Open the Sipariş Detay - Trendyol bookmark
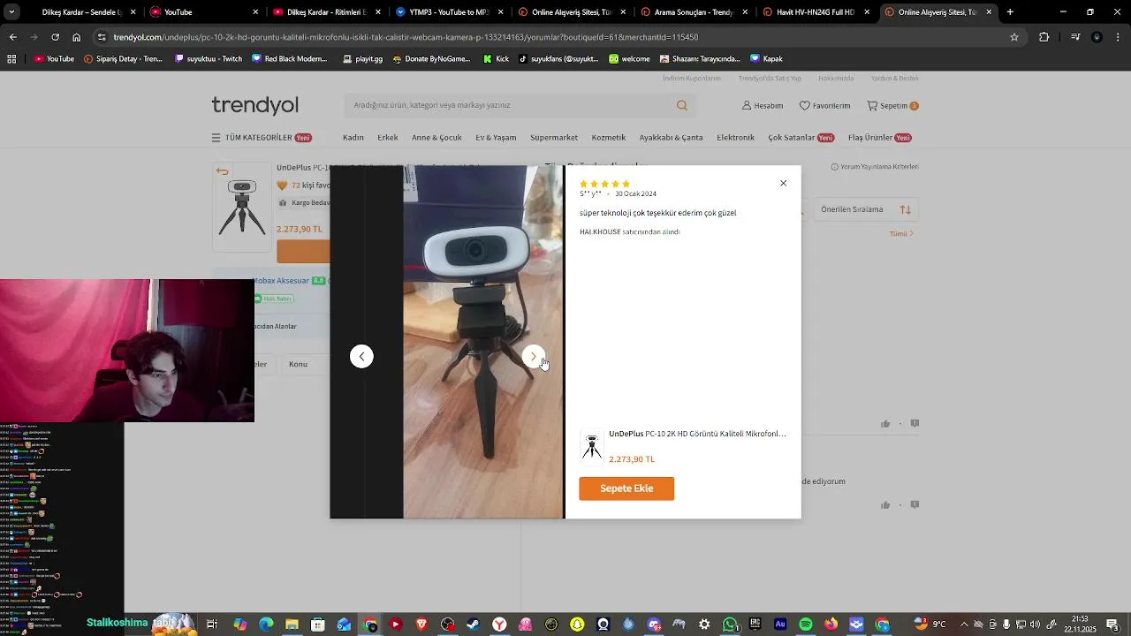 click(123, 59)
